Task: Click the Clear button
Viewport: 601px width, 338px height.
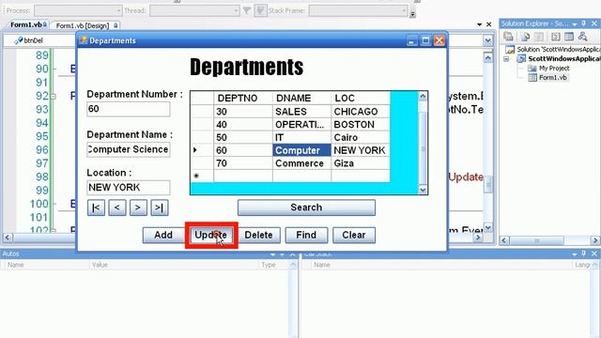Action: tap(354, 235)
